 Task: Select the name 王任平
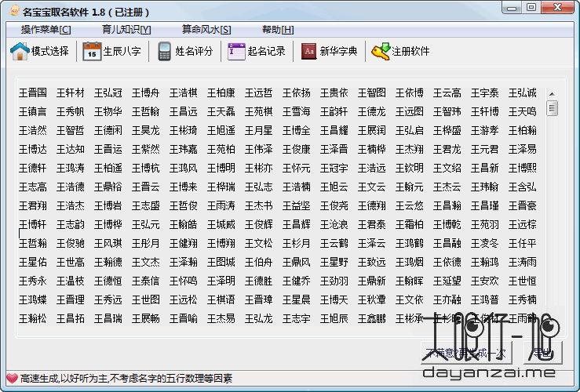pos(522,243)
